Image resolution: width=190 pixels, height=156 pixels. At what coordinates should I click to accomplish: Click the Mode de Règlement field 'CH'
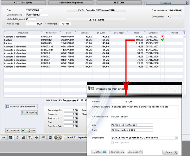tap(31, 19)
